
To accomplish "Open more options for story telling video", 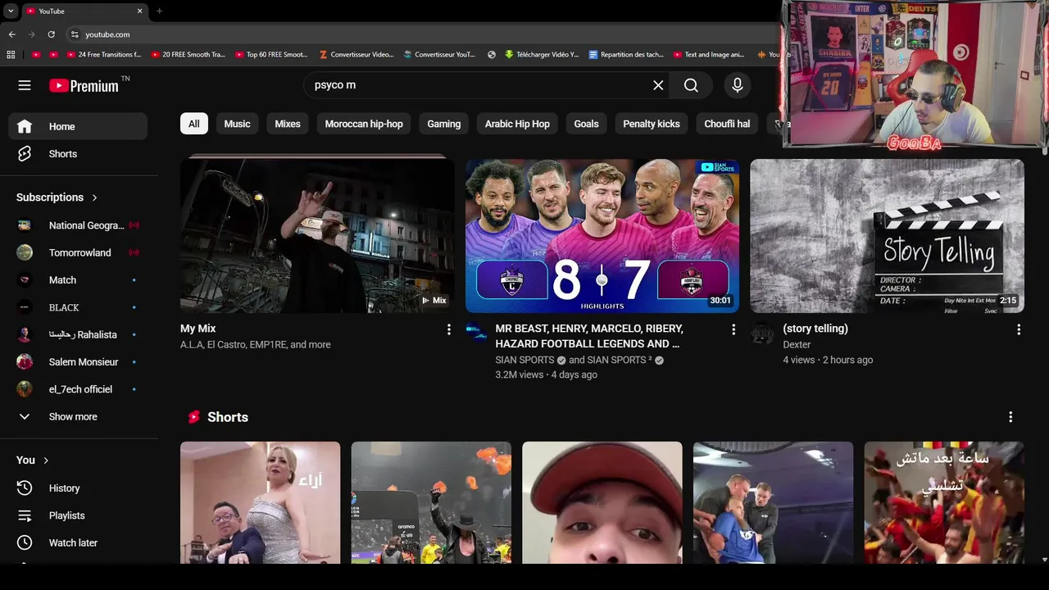I will click(x=1019, y=329).
